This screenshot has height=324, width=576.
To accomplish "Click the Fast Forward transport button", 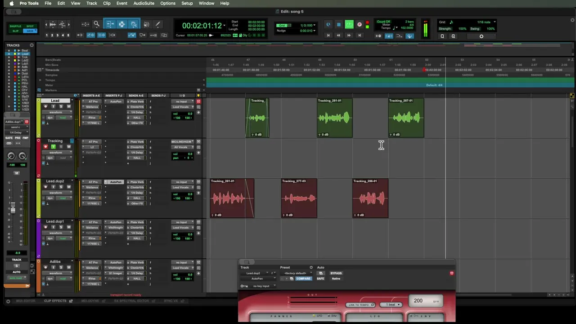I will [x=349, y=35].
